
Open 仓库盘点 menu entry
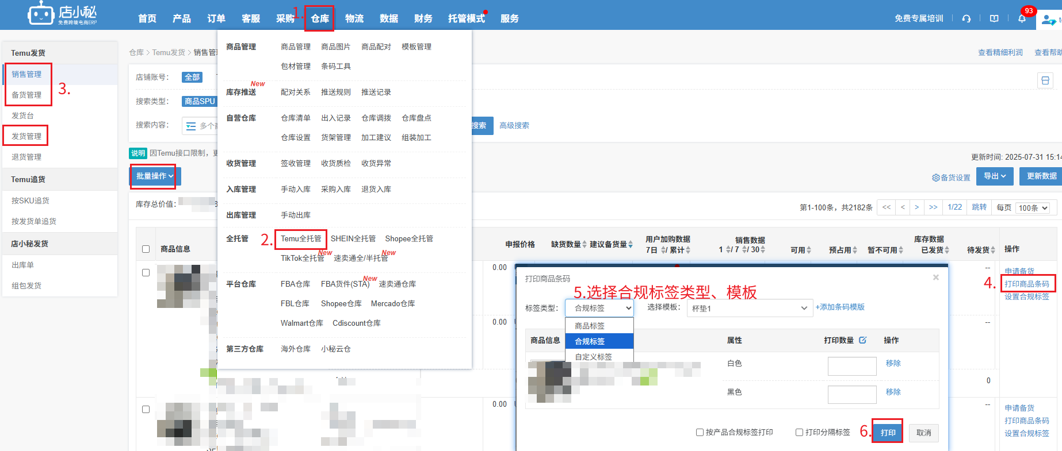pos(417,118)
